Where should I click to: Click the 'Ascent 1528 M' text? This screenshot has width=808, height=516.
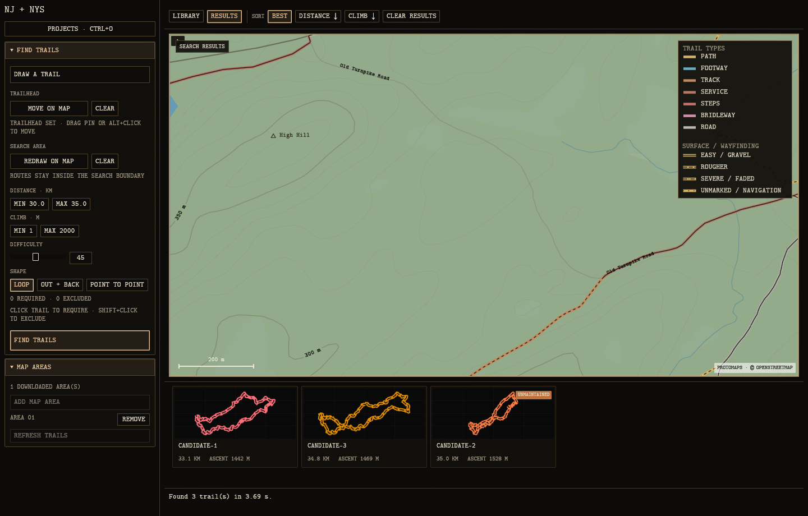[488, 459]
